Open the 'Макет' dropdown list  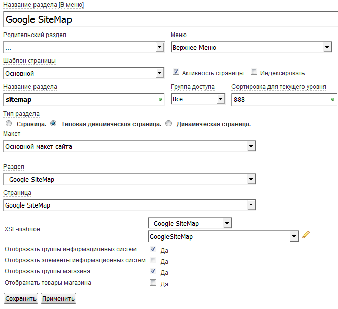129,147
